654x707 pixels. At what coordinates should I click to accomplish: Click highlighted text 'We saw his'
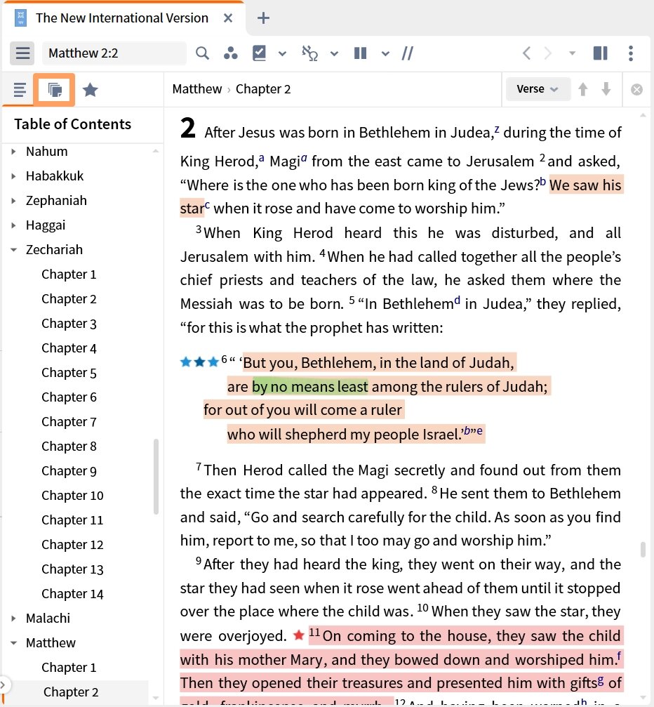[585, 185]
